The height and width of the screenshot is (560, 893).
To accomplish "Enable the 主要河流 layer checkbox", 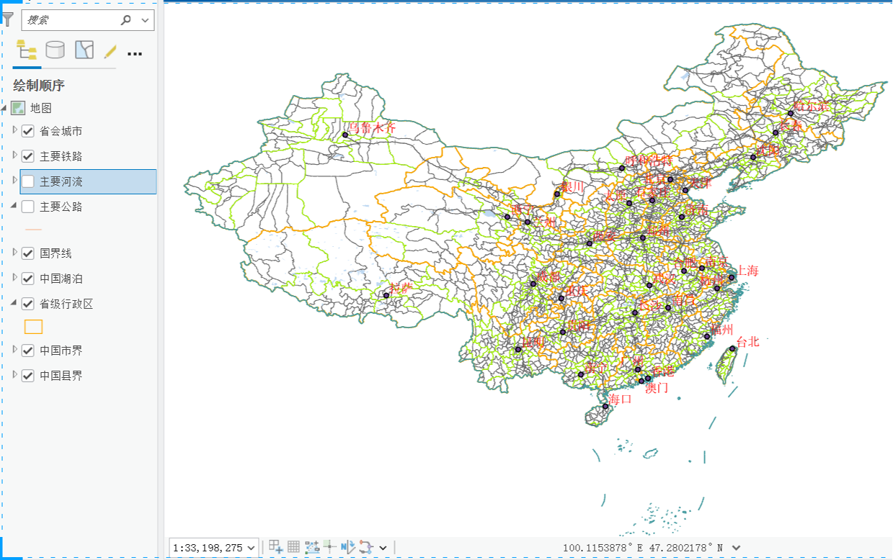I will coord(28,181).
